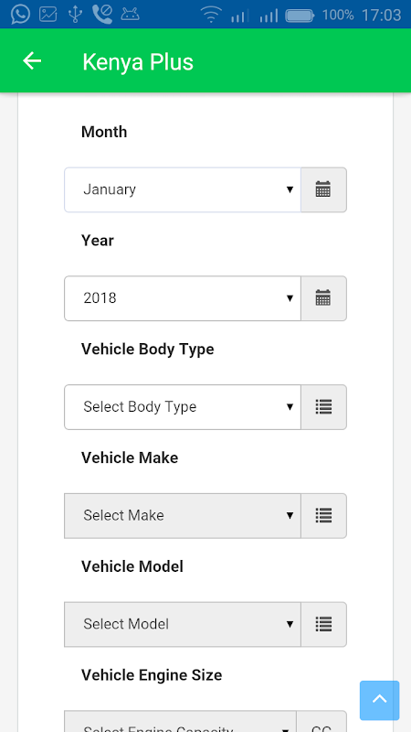Open the January month dropdown
The height and width of the screenshot is (732, 411).
[x=183, y=189]
